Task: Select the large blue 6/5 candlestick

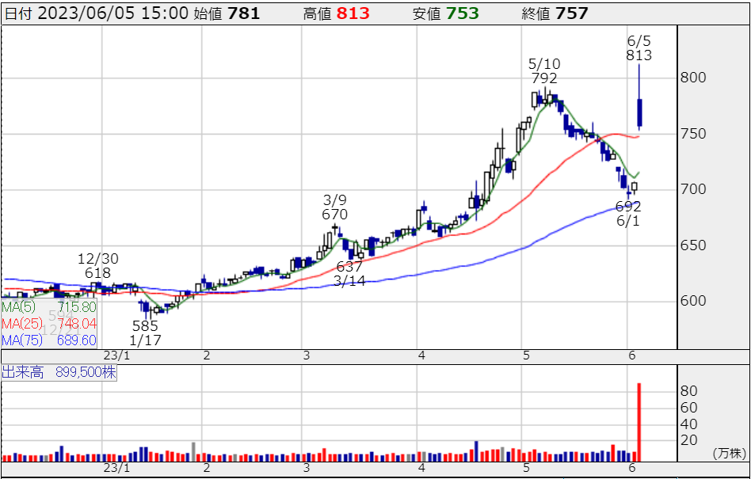Action: pos(639,112)
